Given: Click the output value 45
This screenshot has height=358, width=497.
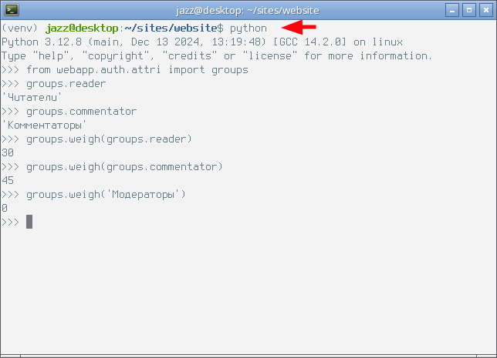Looking at the screenshot, I should pos(8,181).
